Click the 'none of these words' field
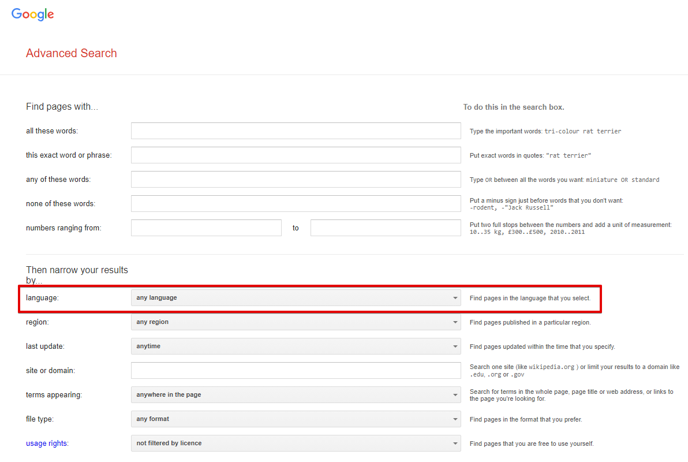Screen dimensions: 688x462 296,204
